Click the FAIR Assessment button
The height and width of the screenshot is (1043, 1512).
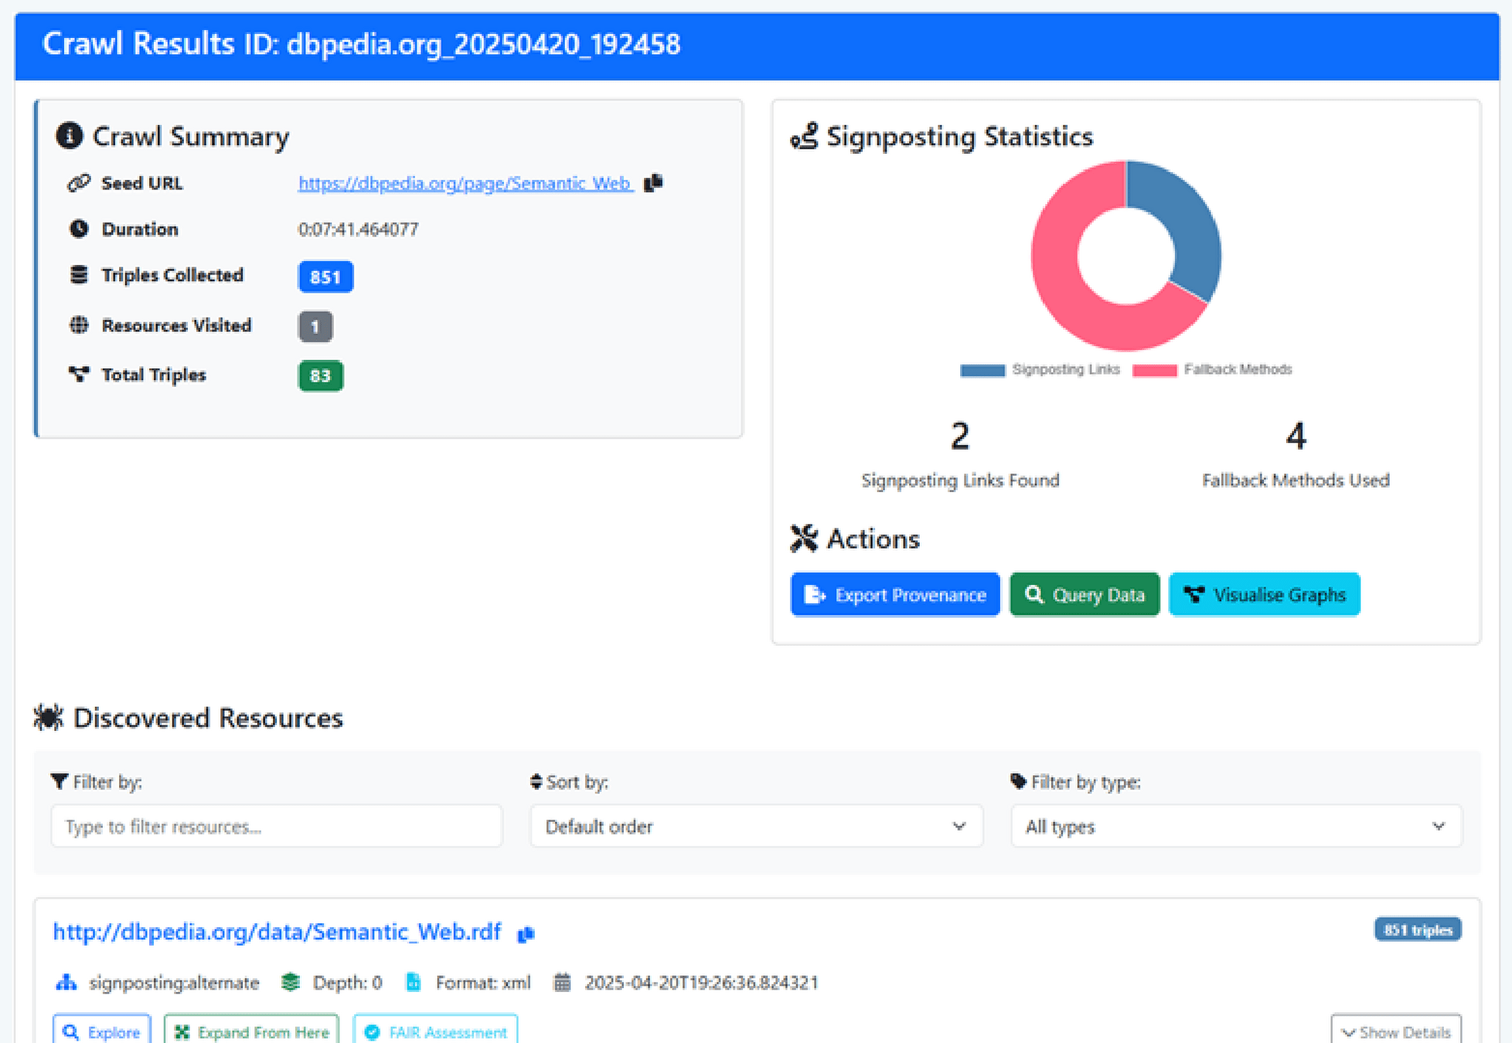pyautogui.click(x=435, y=1031)
